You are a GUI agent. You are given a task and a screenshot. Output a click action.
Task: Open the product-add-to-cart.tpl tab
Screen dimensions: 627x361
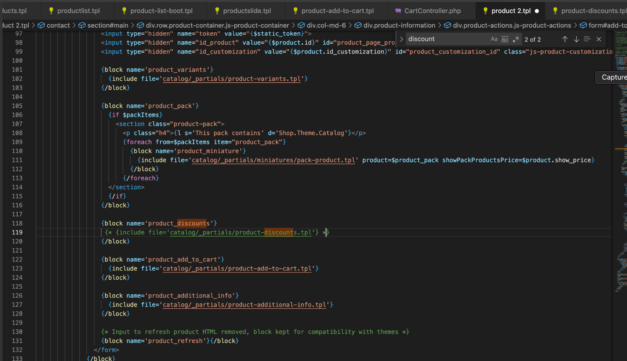tap(337, 11)
